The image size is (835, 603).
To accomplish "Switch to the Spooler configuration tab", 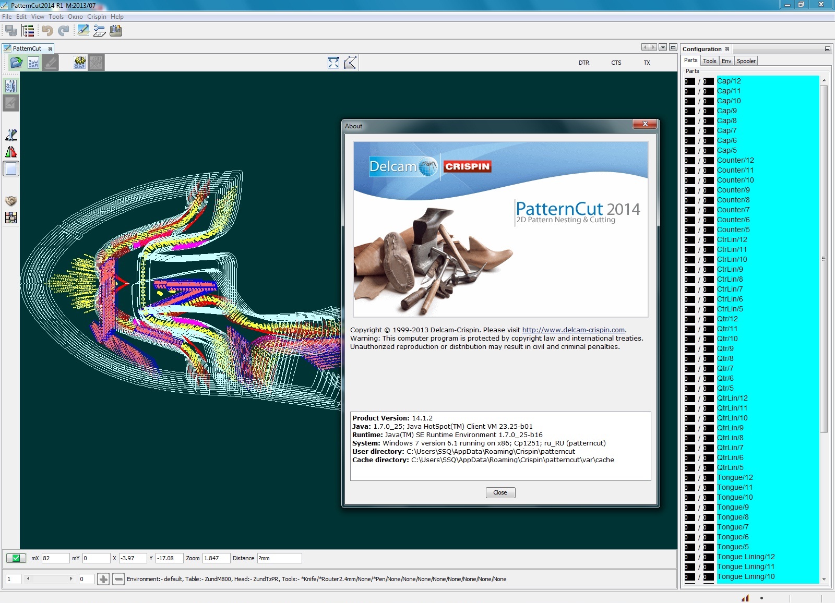I will click(x=746, y=61).
